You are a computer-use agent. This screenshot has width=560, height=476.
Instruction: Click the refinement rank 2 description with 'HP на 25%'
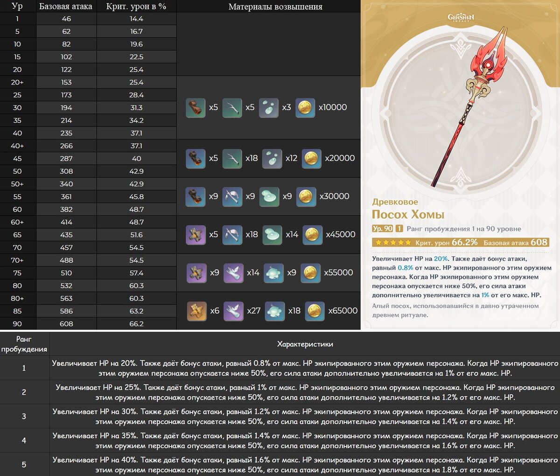coord(305,392)
